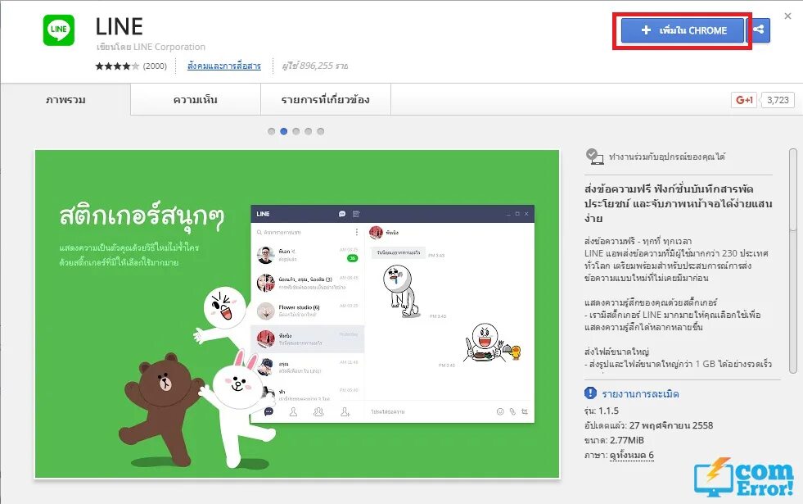803x504 pixels.
Task: Switch to the ความเห็น tab
Action: tap(196, 99)
